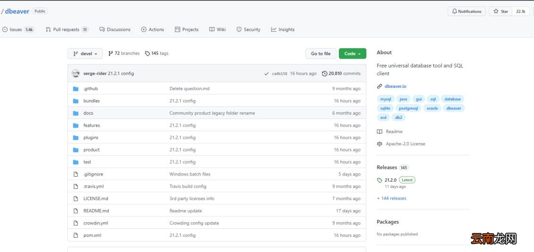Image resolution: width=534 pixels, height=252 pixels.
Task: Click the test folder icon
Action: (76, 162)
